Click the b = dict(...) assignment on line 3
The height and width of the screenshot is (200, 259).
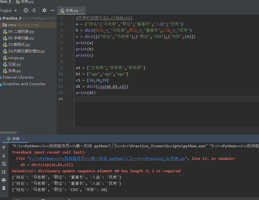tap(134, 30)
